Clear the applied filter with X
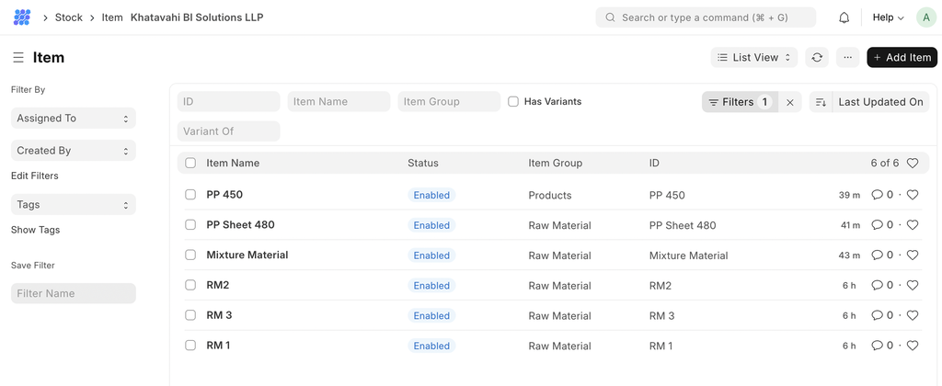This screenshot has height=386, width=942. (789, 103)
